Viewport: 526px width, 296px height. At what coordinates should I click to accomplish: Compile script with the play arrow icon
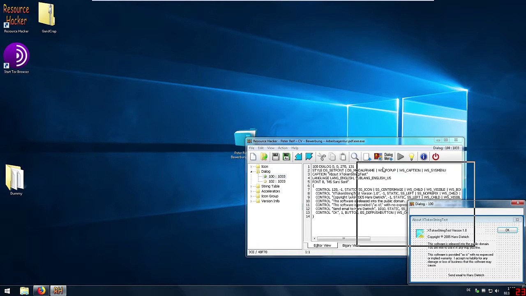401,157
